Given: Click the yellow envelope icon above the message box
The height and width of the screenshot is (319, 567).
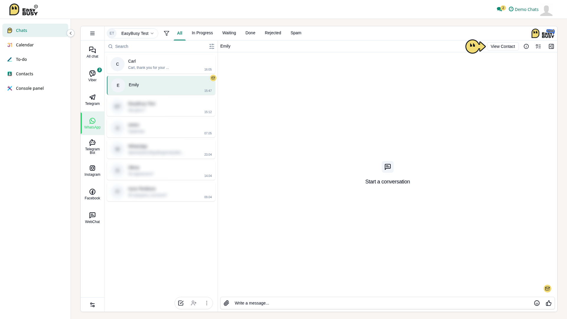Looking at the screenshot, I should click(548, 289).
